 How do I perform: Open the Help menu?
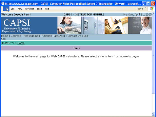[47, 9]
